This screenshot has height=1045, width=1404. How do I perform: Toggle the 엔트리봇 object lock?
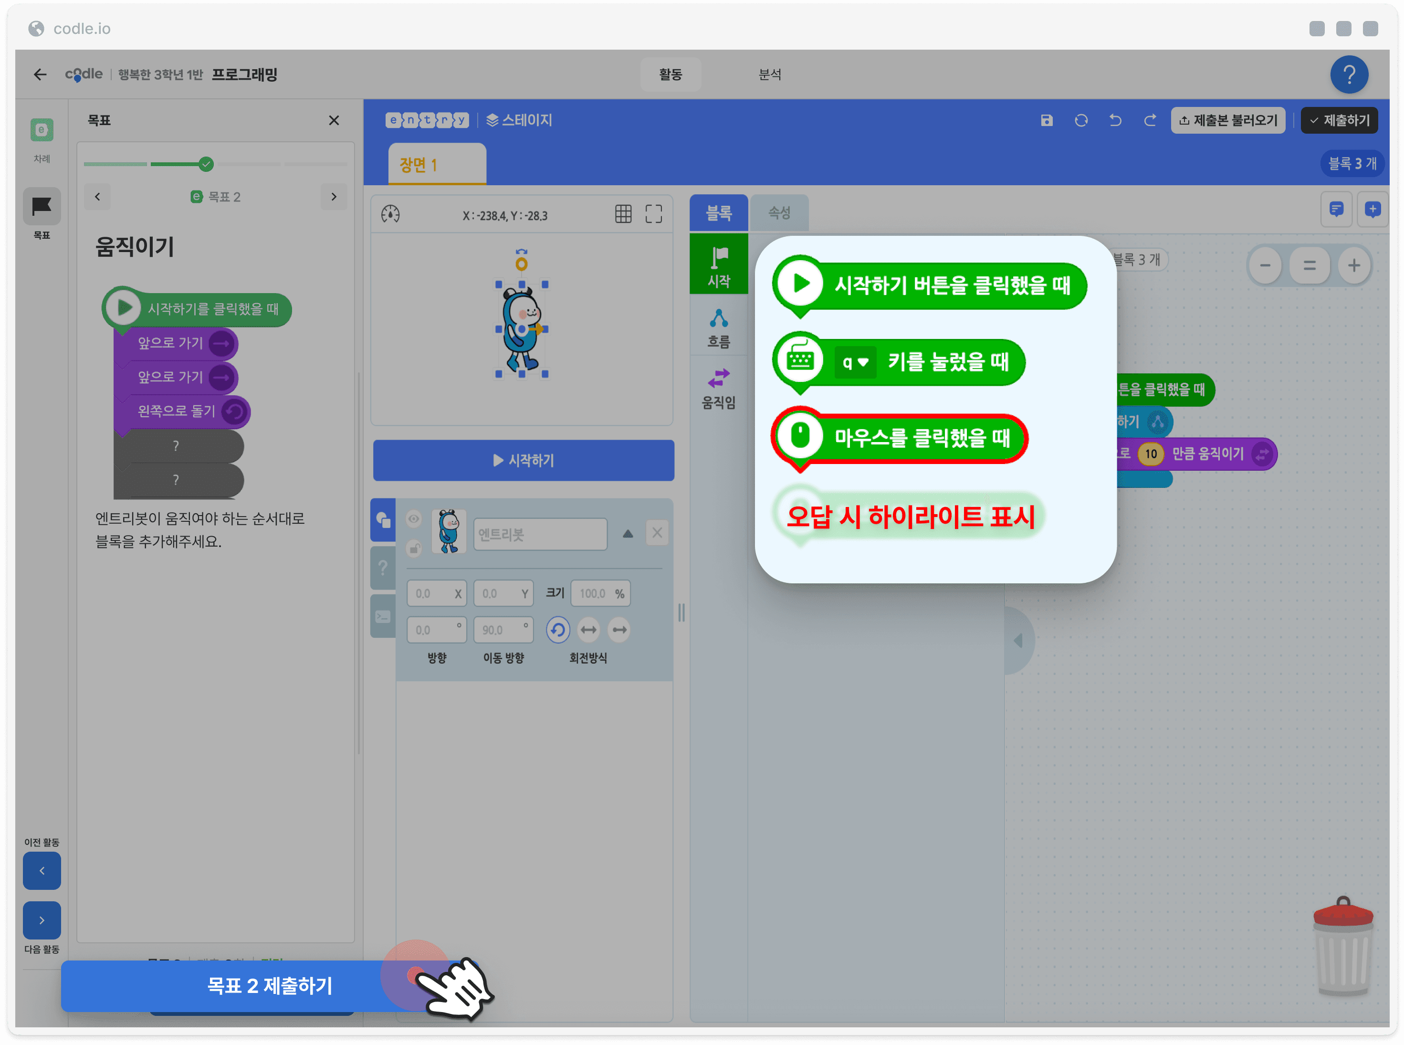pos(414,548)
